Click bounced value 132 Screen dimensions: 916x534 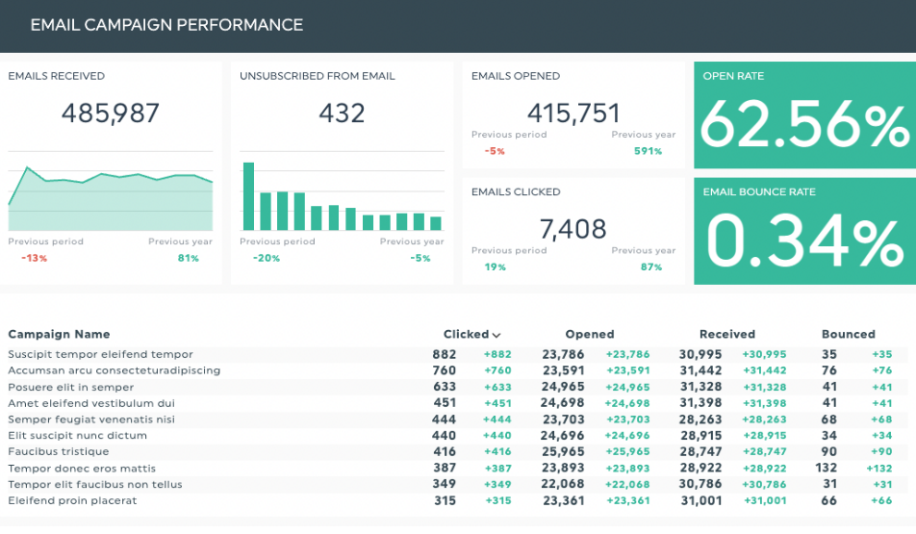[x=826, y=468]
